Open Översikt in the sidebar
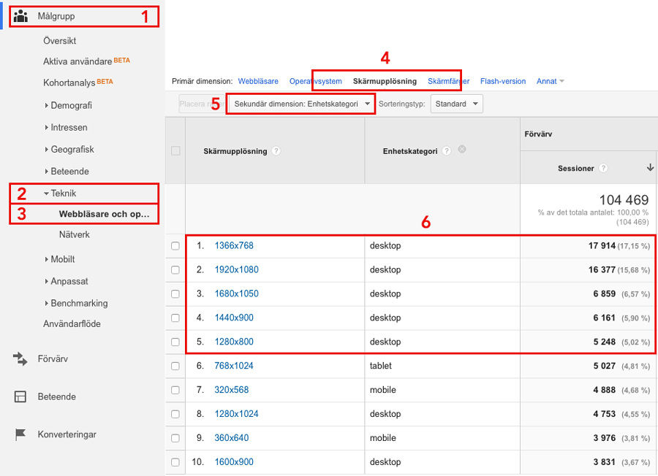Screen dimensions: 658x476 (x=60, y=41)
